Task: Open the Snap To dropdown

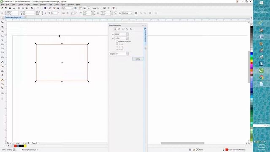Action: click(x=97, y=8)
